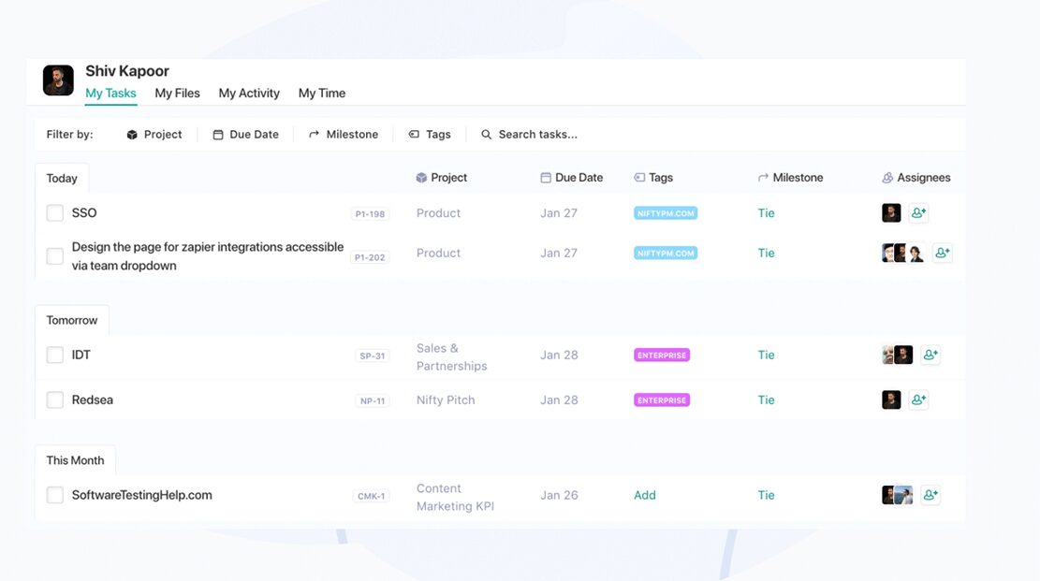Screen dimensions: 1040x581
Task: Click the search magnifier icon
Action: pos(486,135)
